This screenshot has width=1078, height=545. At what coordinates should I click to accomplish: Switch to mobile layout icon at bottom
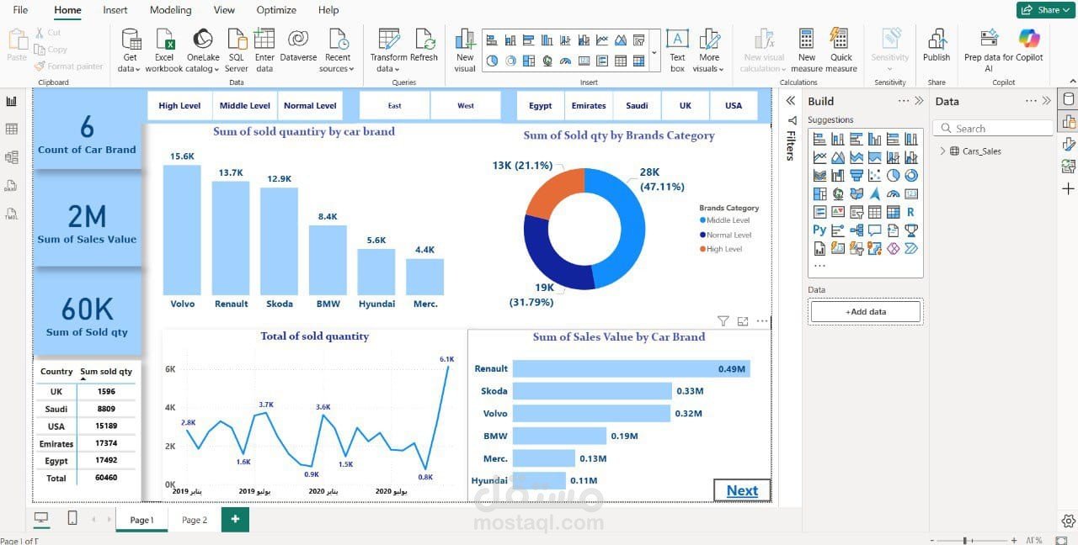pyautogui.click(x=72, y=519)
